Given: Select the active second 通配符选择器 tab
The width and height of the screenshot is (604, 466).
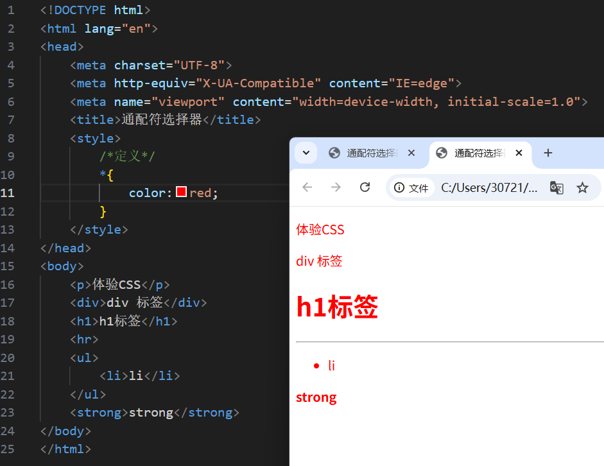Looking at the screenshot, I should [479, 153].
